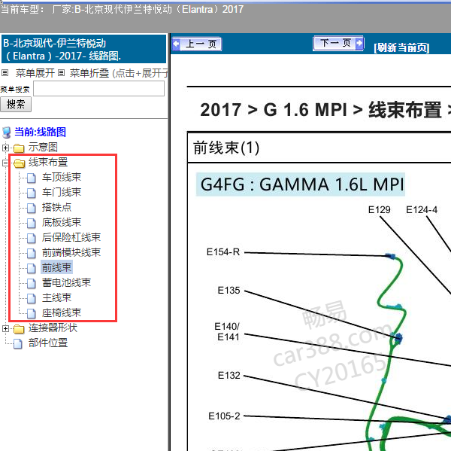451x451 pixels.
Task: Click left arrow icon on 上一页 button
Action: coord(176,44)
